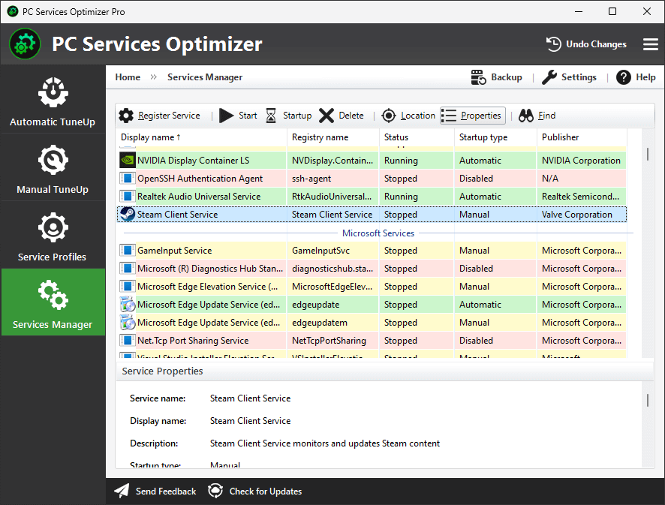Click the Microsoft Services group header
This screenshot has height=505, width=665.
378,233
